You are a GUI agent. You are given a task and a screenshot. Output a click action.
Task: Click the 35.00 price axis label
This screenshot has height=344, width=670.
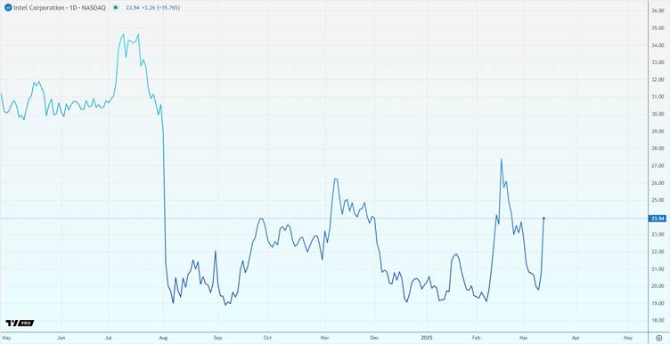pos(658,28)
